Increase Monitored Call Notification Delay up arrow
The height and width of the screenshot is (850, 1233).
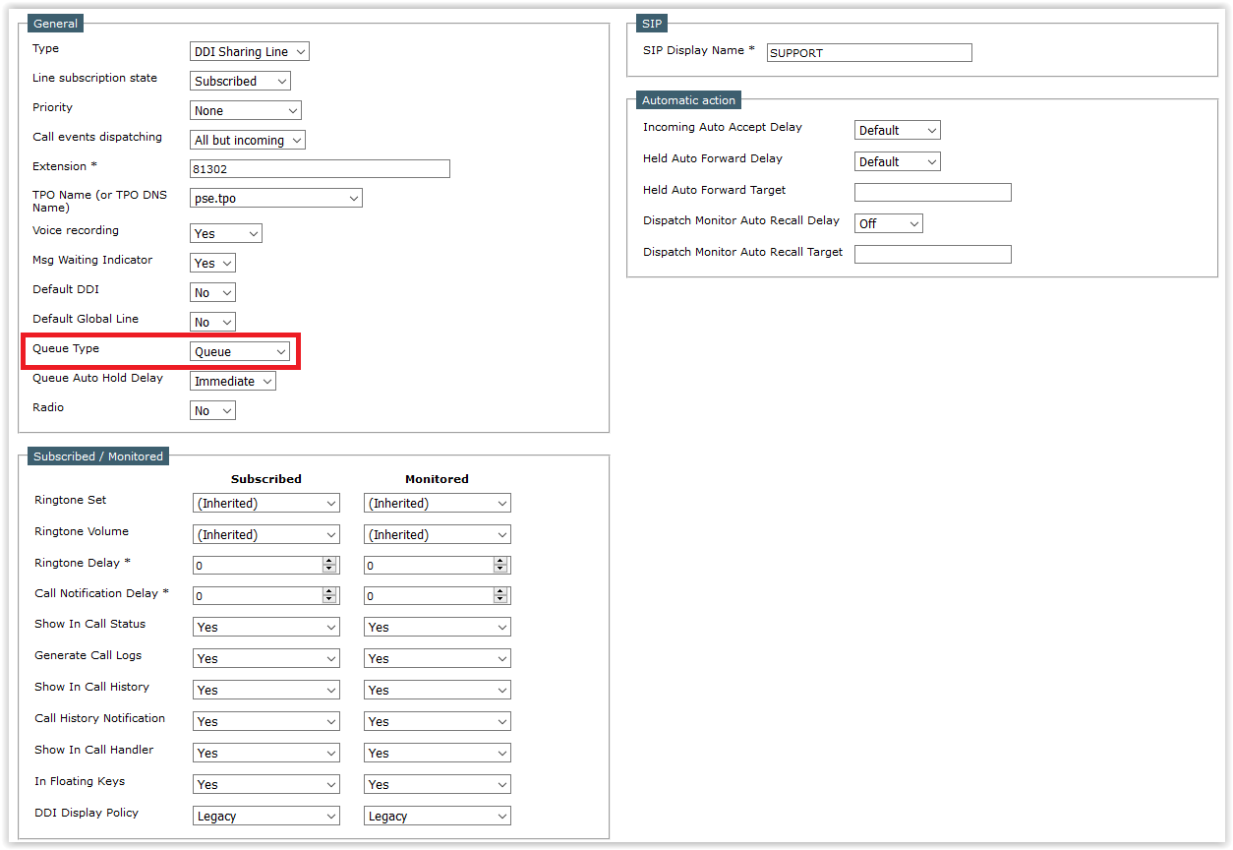pos(500,592)
